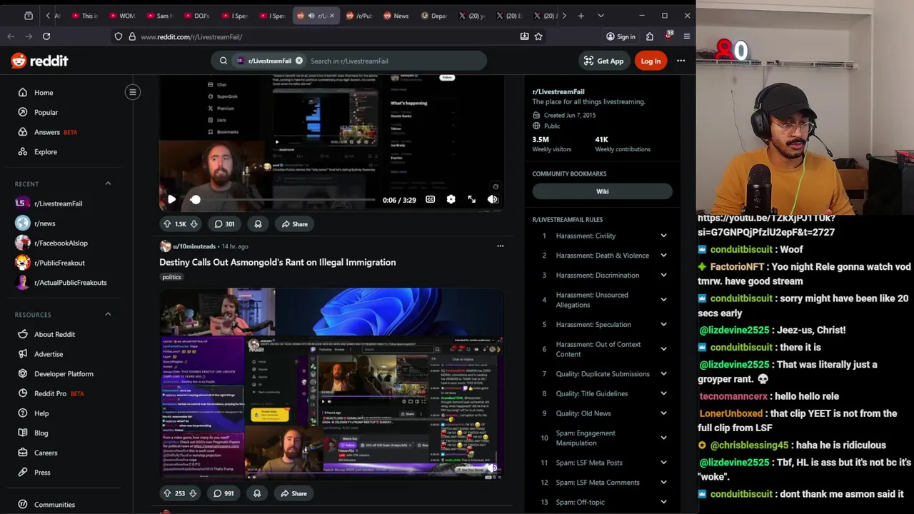This screenshot has height=514, width=914.
Task: Open a new browser tab
Action: click(581, 16)
